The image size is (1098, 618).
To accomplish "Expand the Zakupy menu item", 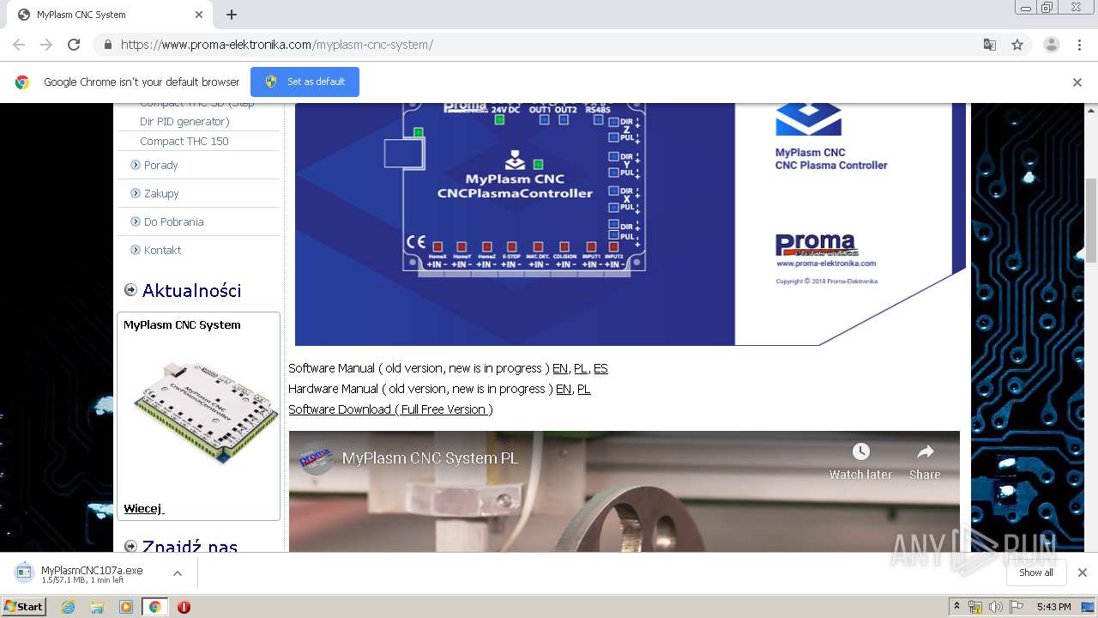I will 161,193.
